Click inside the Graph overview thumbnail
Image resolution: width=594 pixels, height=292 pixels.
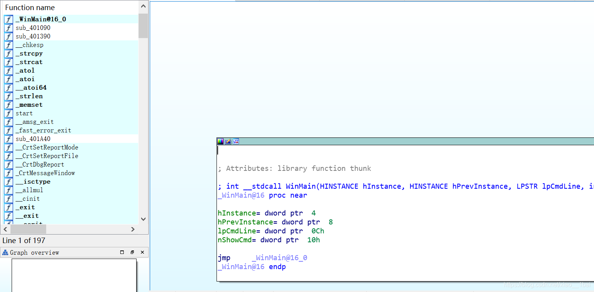click(x=74, y=275)
